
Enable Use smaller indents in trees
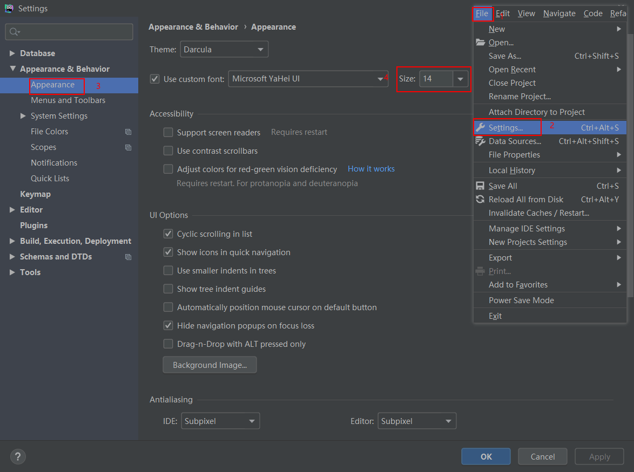pos(168,270)
